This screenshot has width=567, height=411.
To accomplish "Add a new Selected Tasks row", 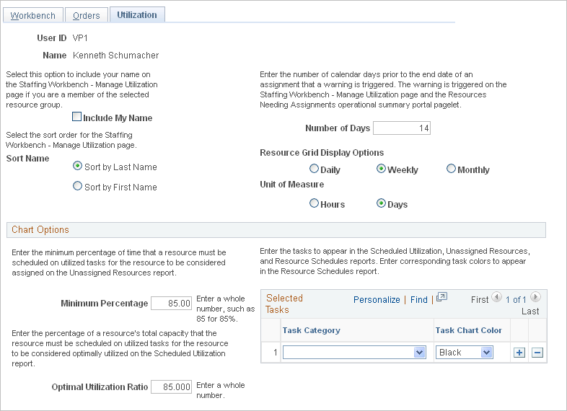I will coord(519,353).
